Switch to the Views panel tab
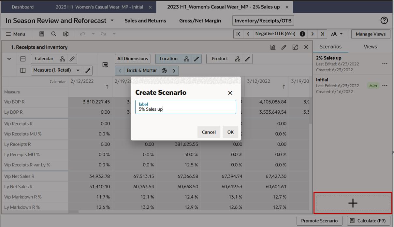Viewport: 394px width, 227px height. tap(370, 46)
